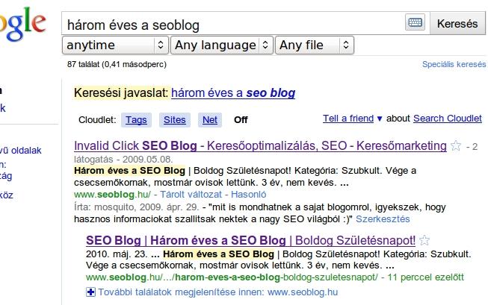Screen dimensions: 488x305
Task: Star the Boldog Születésnapot result
Action: (424, 240)
